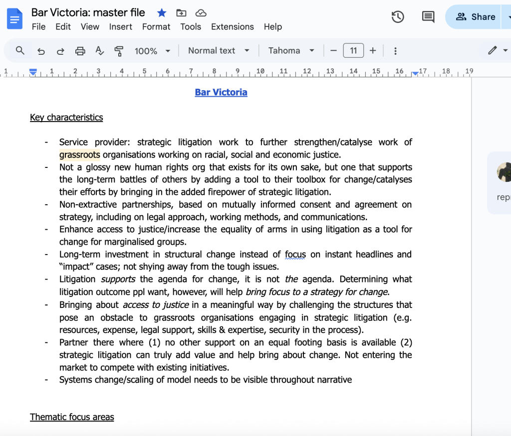Open the File menu
Viewport: 511px width, 436px height.
(39, 27)
